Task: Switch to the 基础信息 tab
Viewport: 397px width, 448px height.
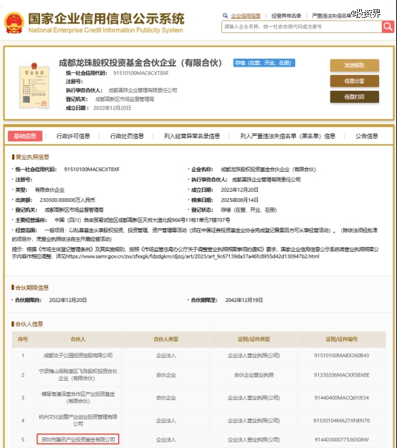Action: 25,136
